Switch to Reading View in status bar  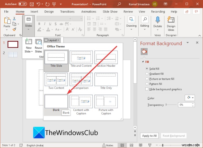pos(140,145)
